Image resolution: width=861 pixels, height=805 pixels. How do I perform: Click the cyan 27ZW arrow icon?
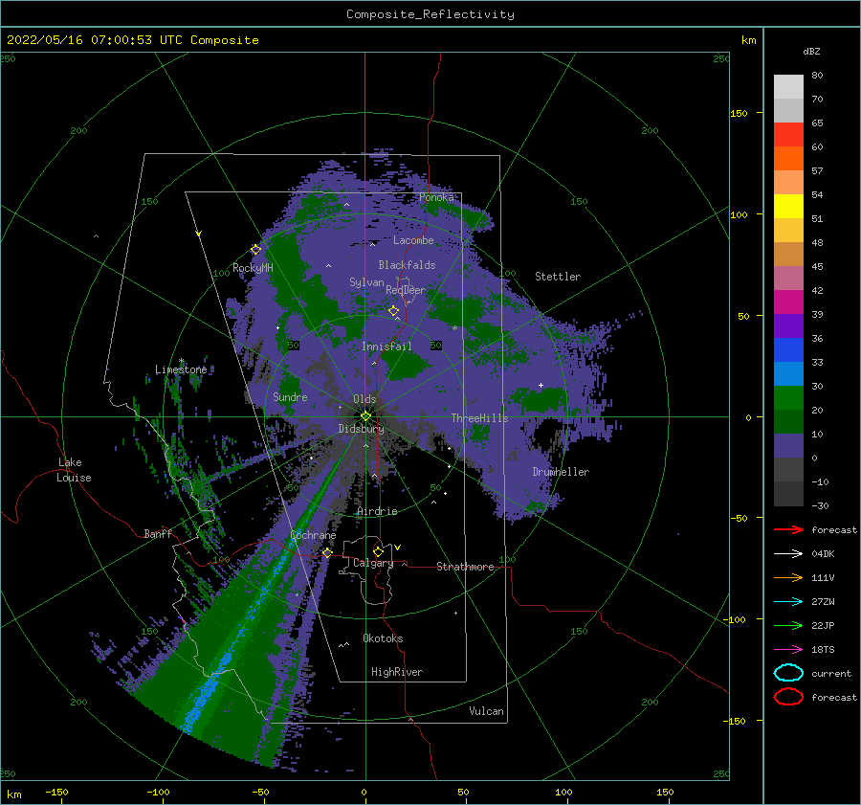click(788, 602)
